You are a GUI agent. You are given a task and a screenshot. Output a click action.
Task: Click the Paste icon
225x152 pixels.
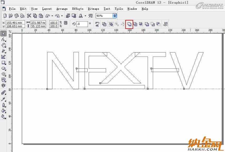coord(41,15)
